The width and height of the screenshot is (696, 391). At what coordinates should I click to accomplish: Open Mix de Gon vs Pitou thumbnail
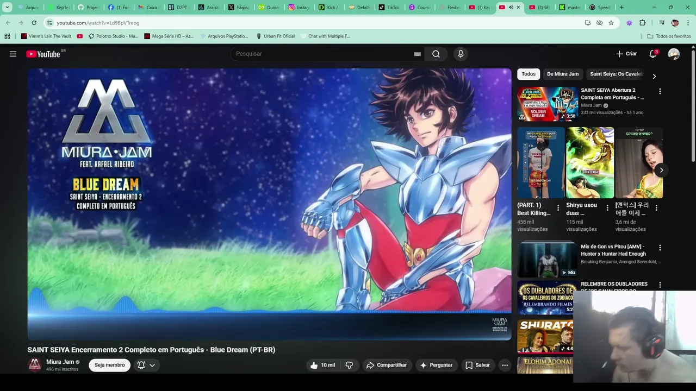tap(547, 260)
